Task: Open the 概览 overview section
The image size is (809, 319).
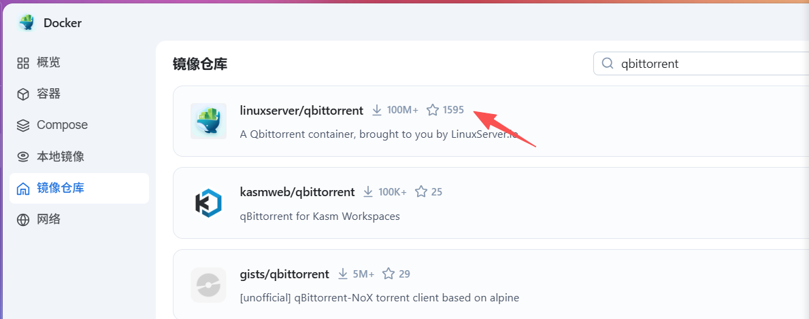Action: [48, 62]
